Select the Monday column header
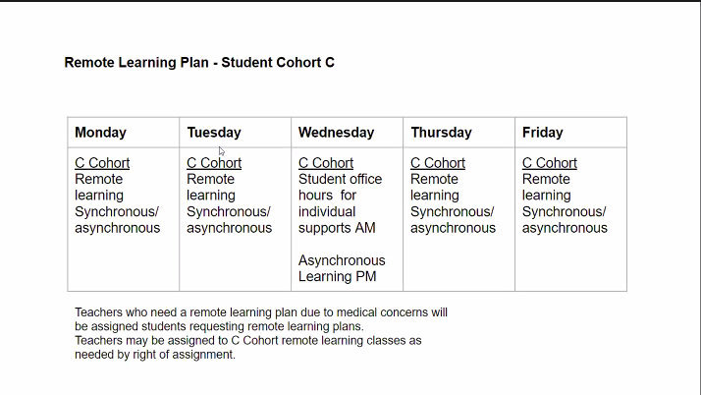Image resolution: width=701 pixels, height=395 pixels. pyautogui.click(x=100, y=133)
